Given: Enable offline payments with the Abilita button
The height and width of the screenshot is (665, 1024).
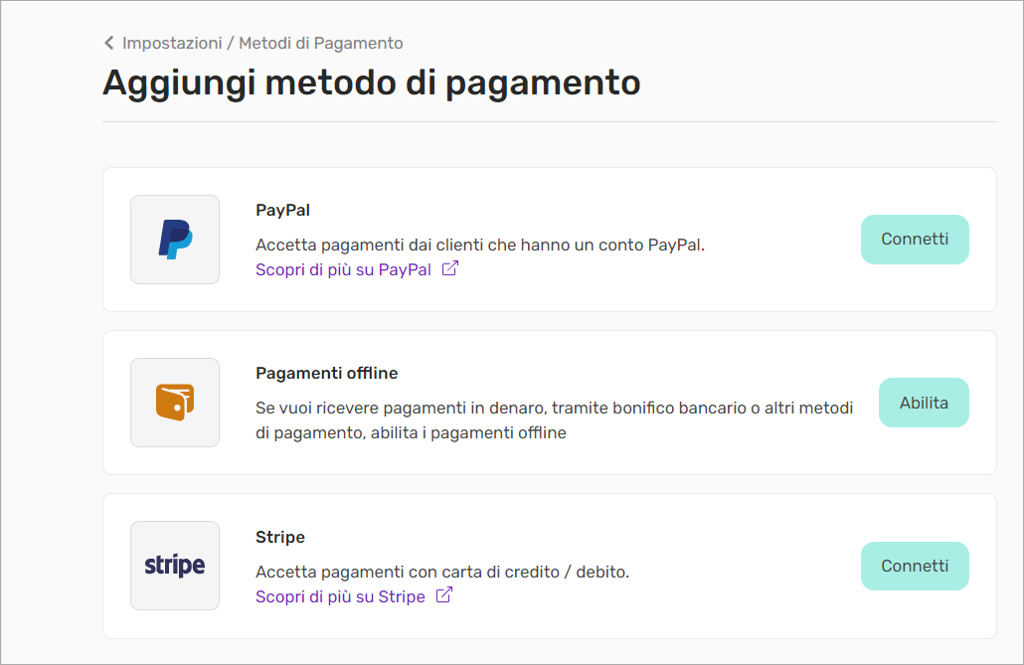Looking at the screenshot, I should 924,403.
